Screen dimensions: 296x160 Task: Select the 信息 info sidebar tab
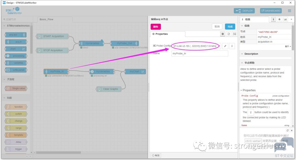click(x=254, y=19)
